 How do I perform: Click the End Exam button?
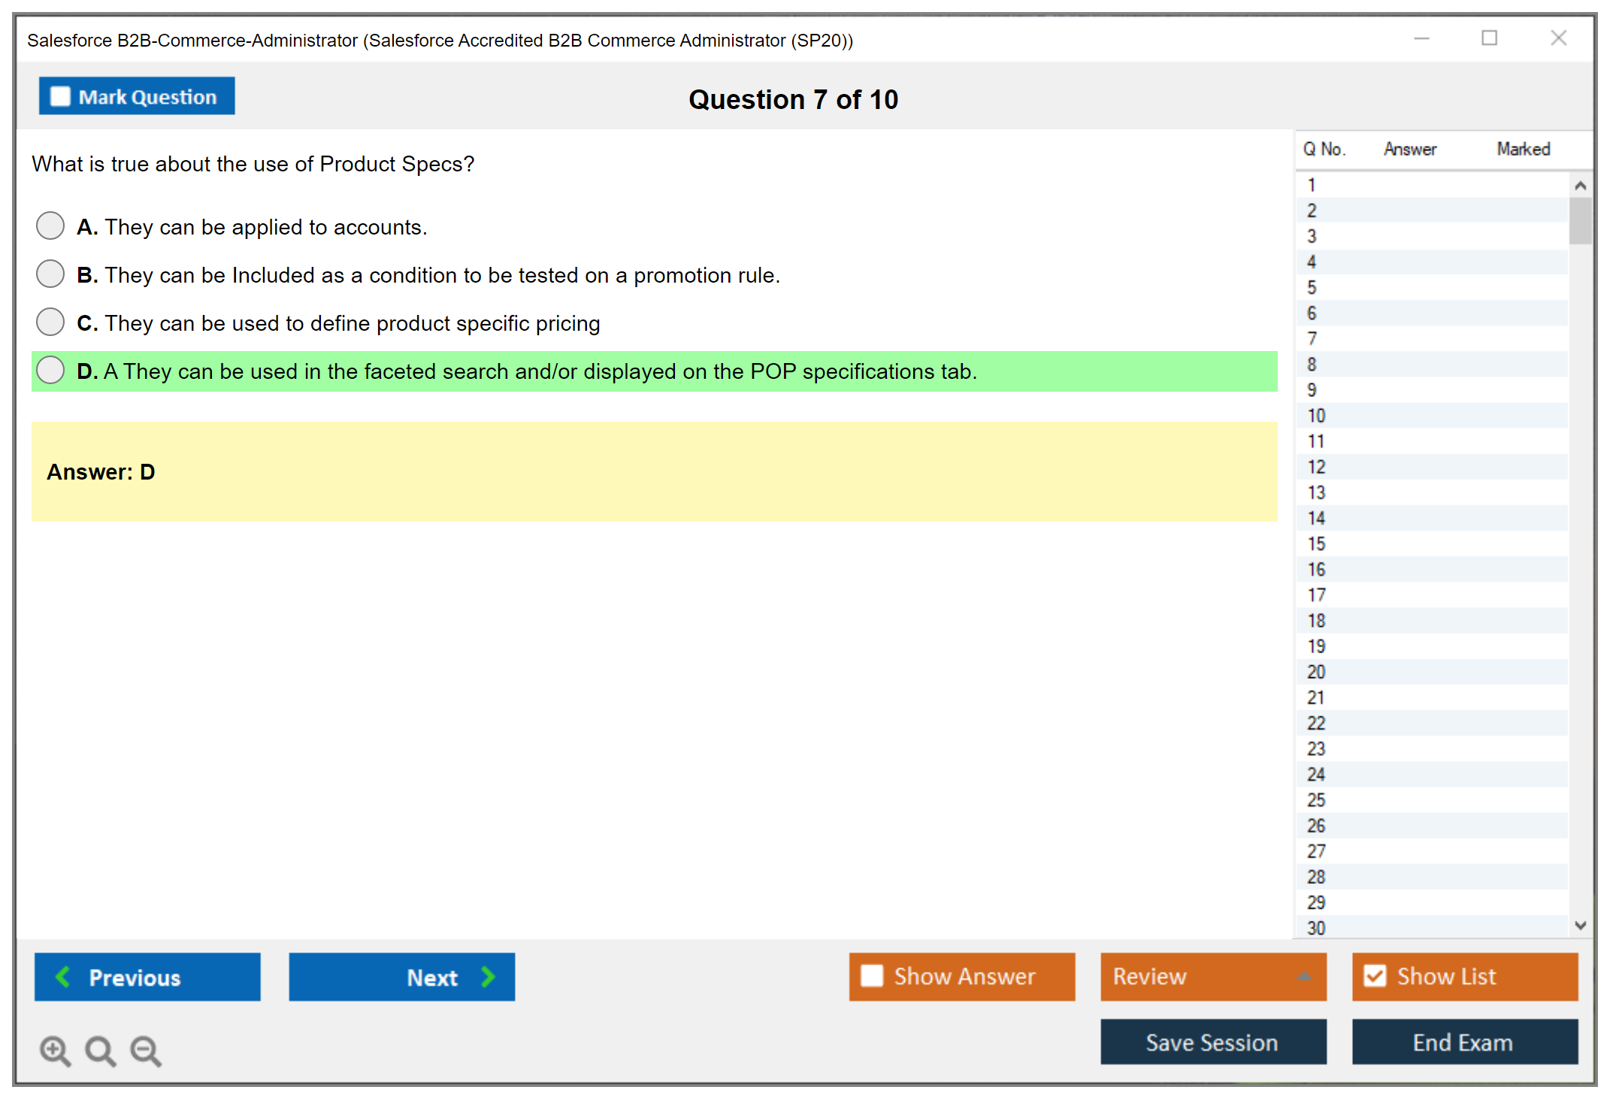[1463, 1042]
